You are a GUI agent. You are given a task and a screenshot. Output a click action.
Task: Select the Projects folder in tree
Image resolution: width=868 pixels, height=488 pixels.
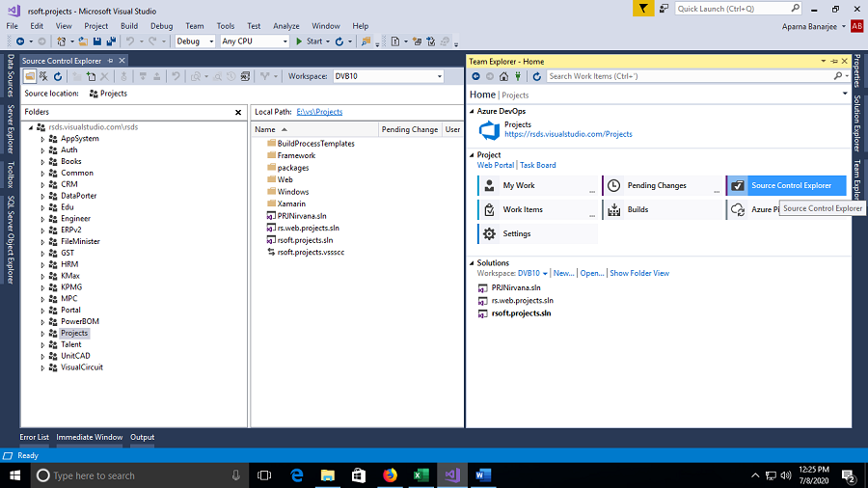tap(74, 333)
